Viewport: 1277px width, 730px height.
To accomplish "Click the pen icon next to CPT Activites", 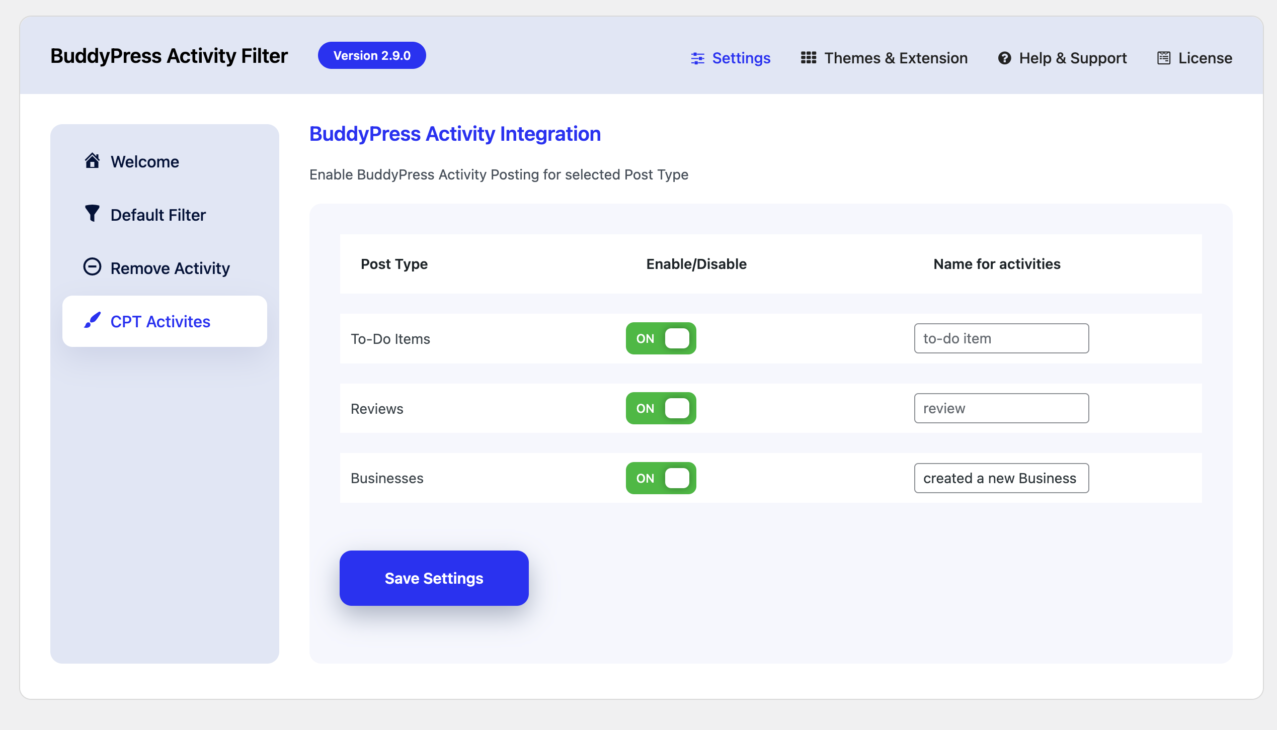I will tap(92, 321).
